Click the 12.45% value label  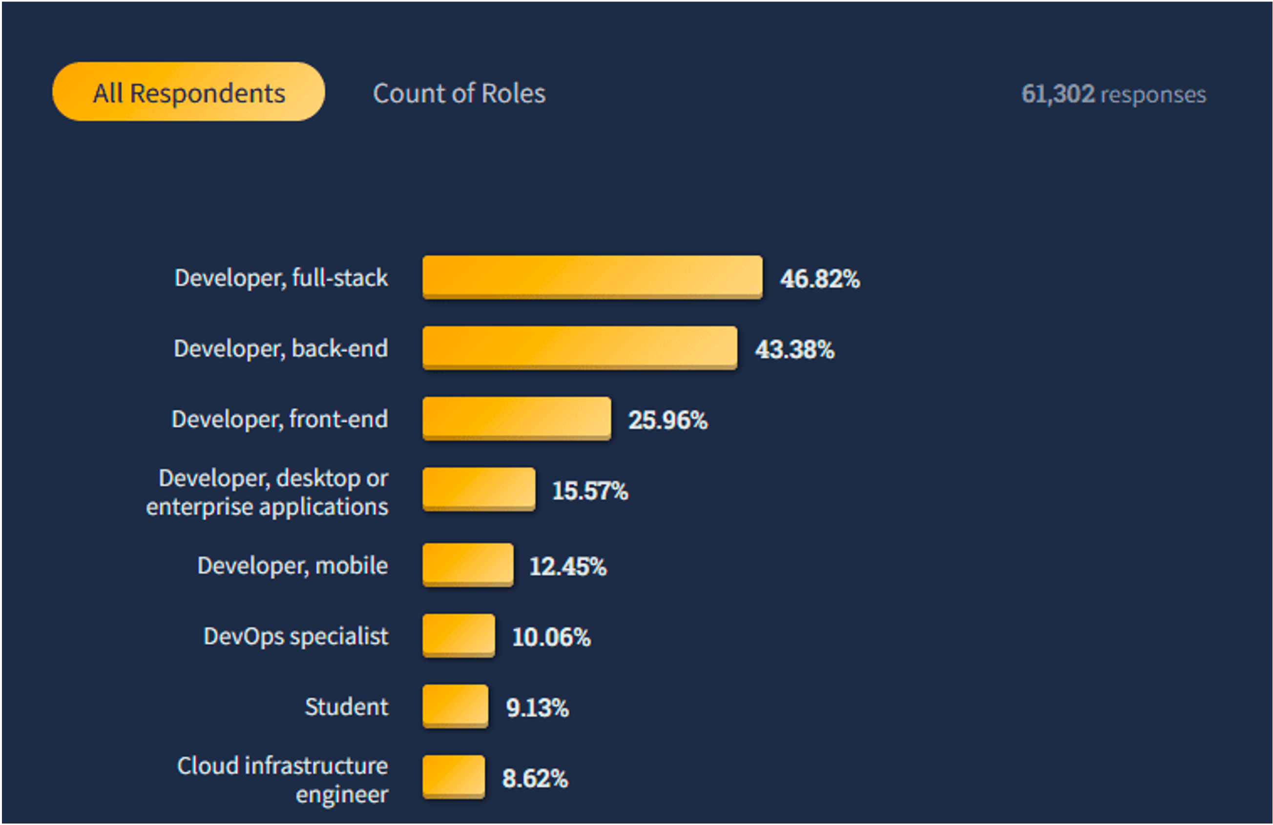[x=568, y=566]
